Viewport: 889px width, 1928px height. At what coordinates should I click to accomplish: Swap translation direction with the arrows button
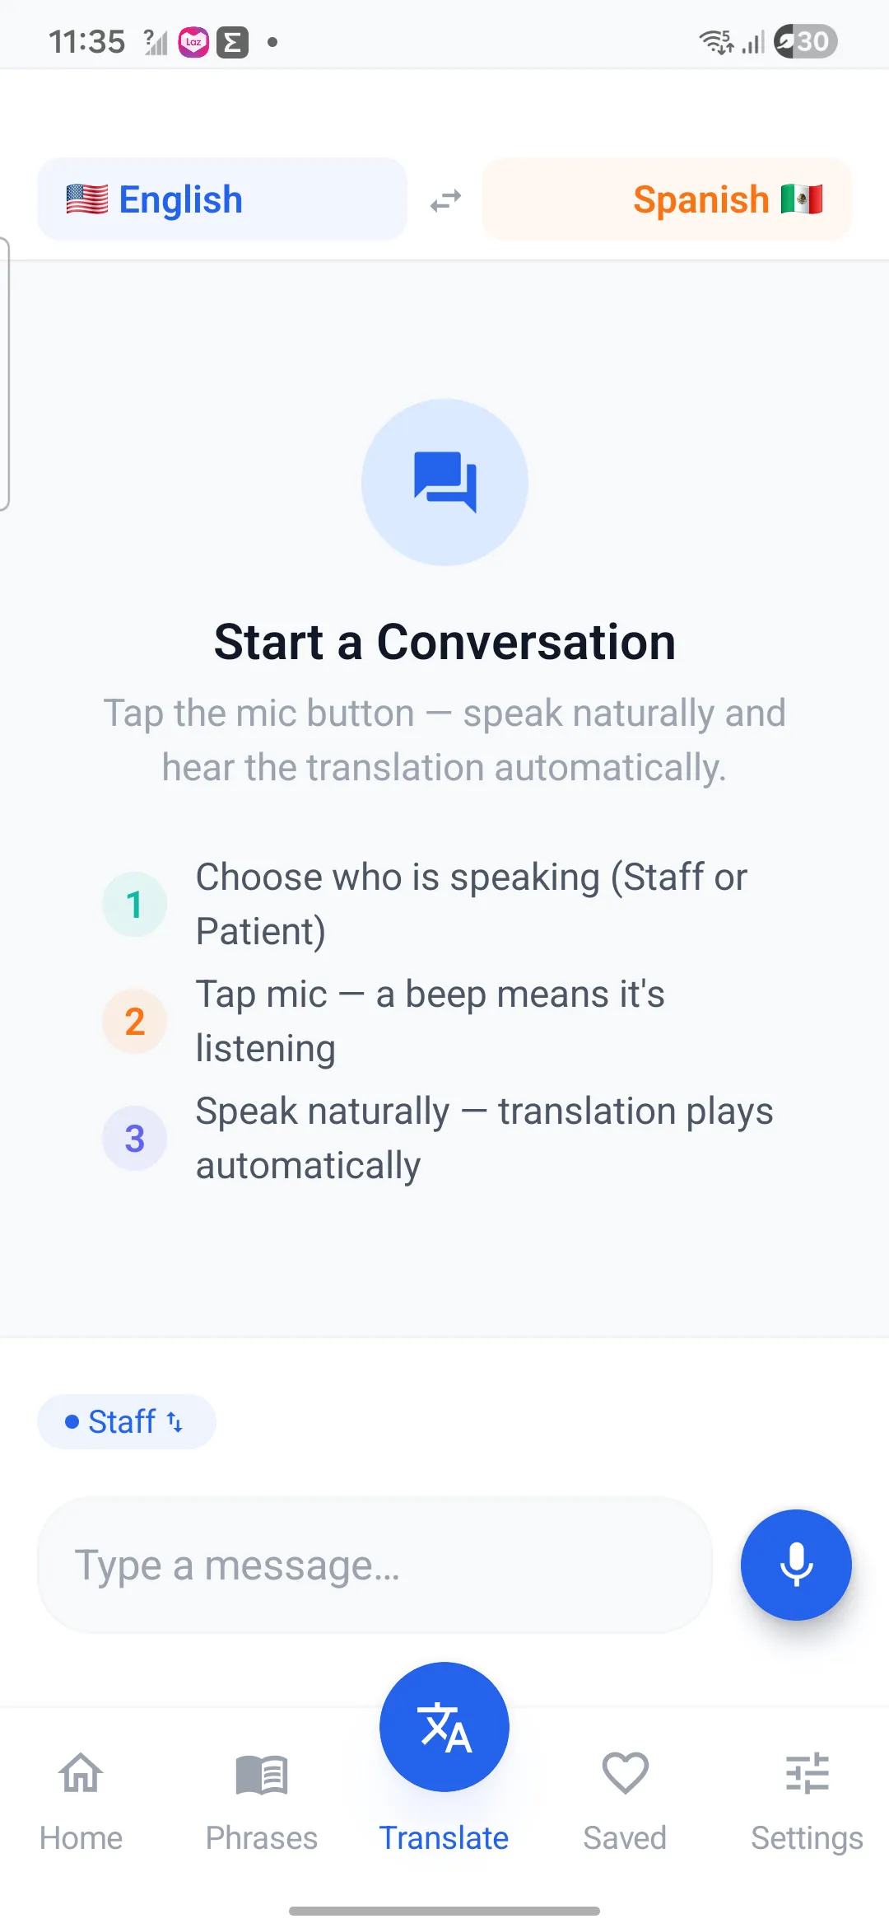444,199
